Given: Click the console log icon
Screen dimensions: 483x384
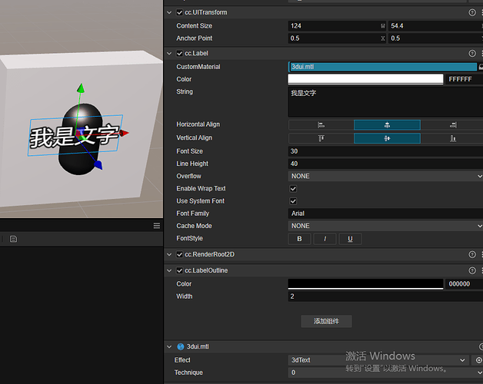Looking at the screenshot, I should click(x=13, y=239).
